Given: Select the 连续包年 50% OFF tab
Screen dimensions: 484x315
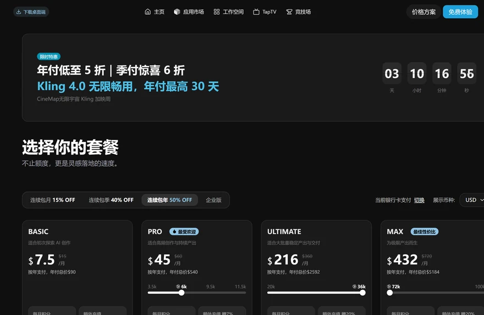Looking at the screenshot, I should (169, 200).
